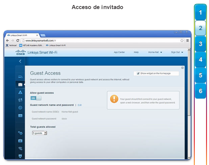Open the Connectivity gears icon

click(20, 133)
